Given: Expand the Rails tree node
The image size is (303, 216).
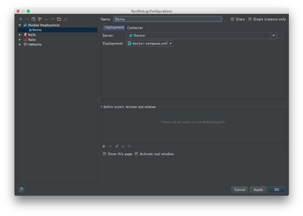Looking at the screenshot, I should (x=20, y=35).
